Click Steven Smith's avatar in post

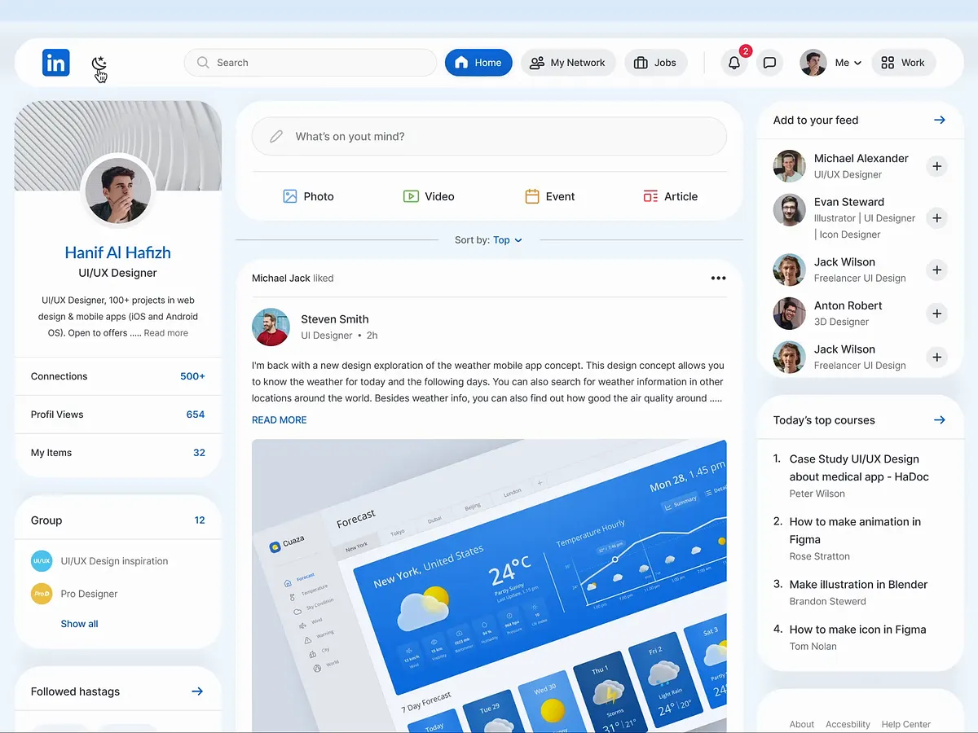tap(271, 327)
